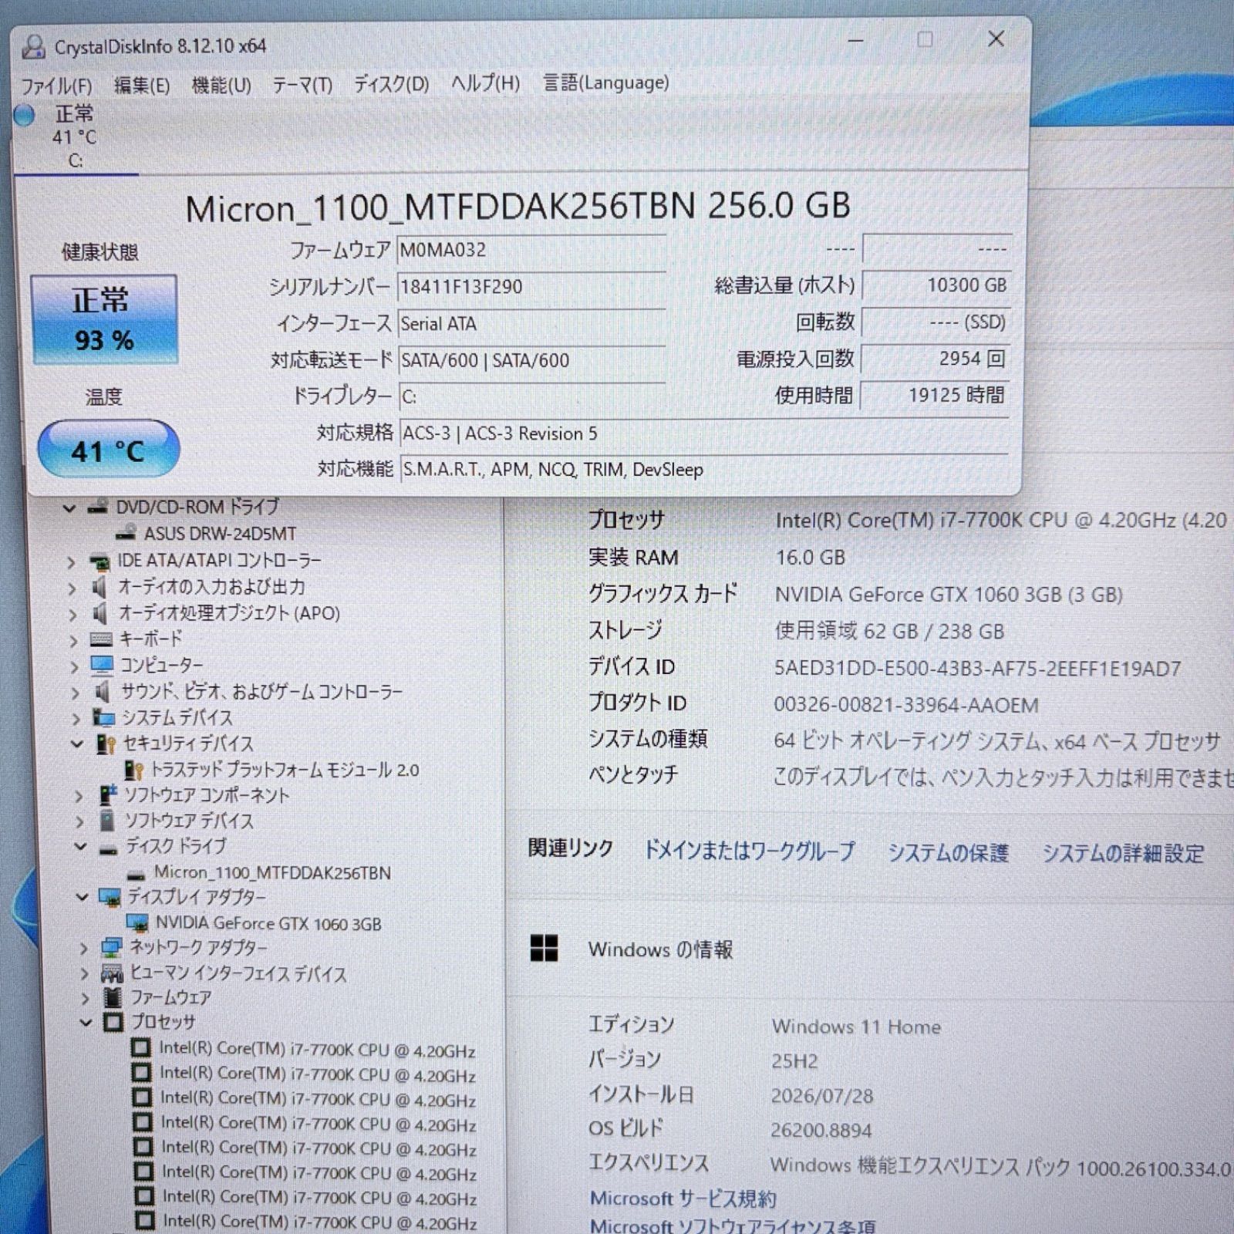Collapse the プロセッサ node
Viewport: 1234px width, 1234px height.
coord(86,1023)
